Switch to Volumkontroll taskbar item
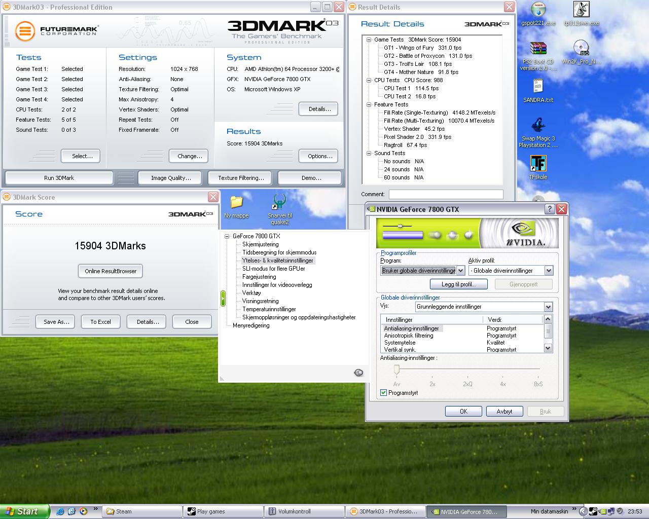This screenshot has height=519, width=649. click(304, 511)
